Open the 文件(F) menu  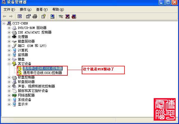(x=9, y=10)
